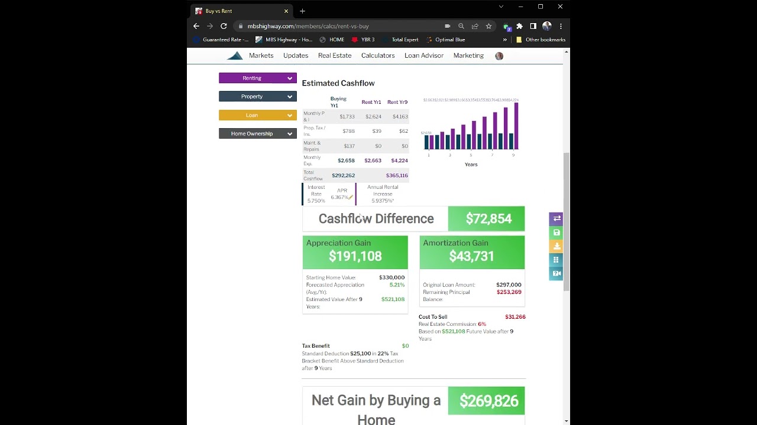Show more bookmarks with the double chevron

pyautogui.click(x=505, y=40)
